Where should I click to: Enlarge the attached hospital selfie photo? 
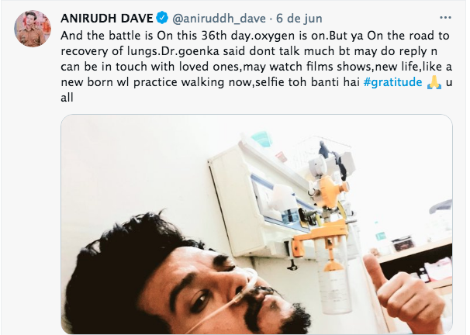coord(257,224)
